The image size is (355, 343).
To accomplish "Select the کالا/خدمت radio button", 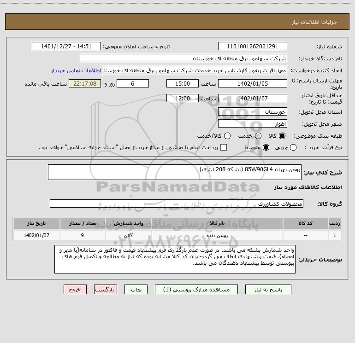I will pyautogui.click(x=227, y=136).
